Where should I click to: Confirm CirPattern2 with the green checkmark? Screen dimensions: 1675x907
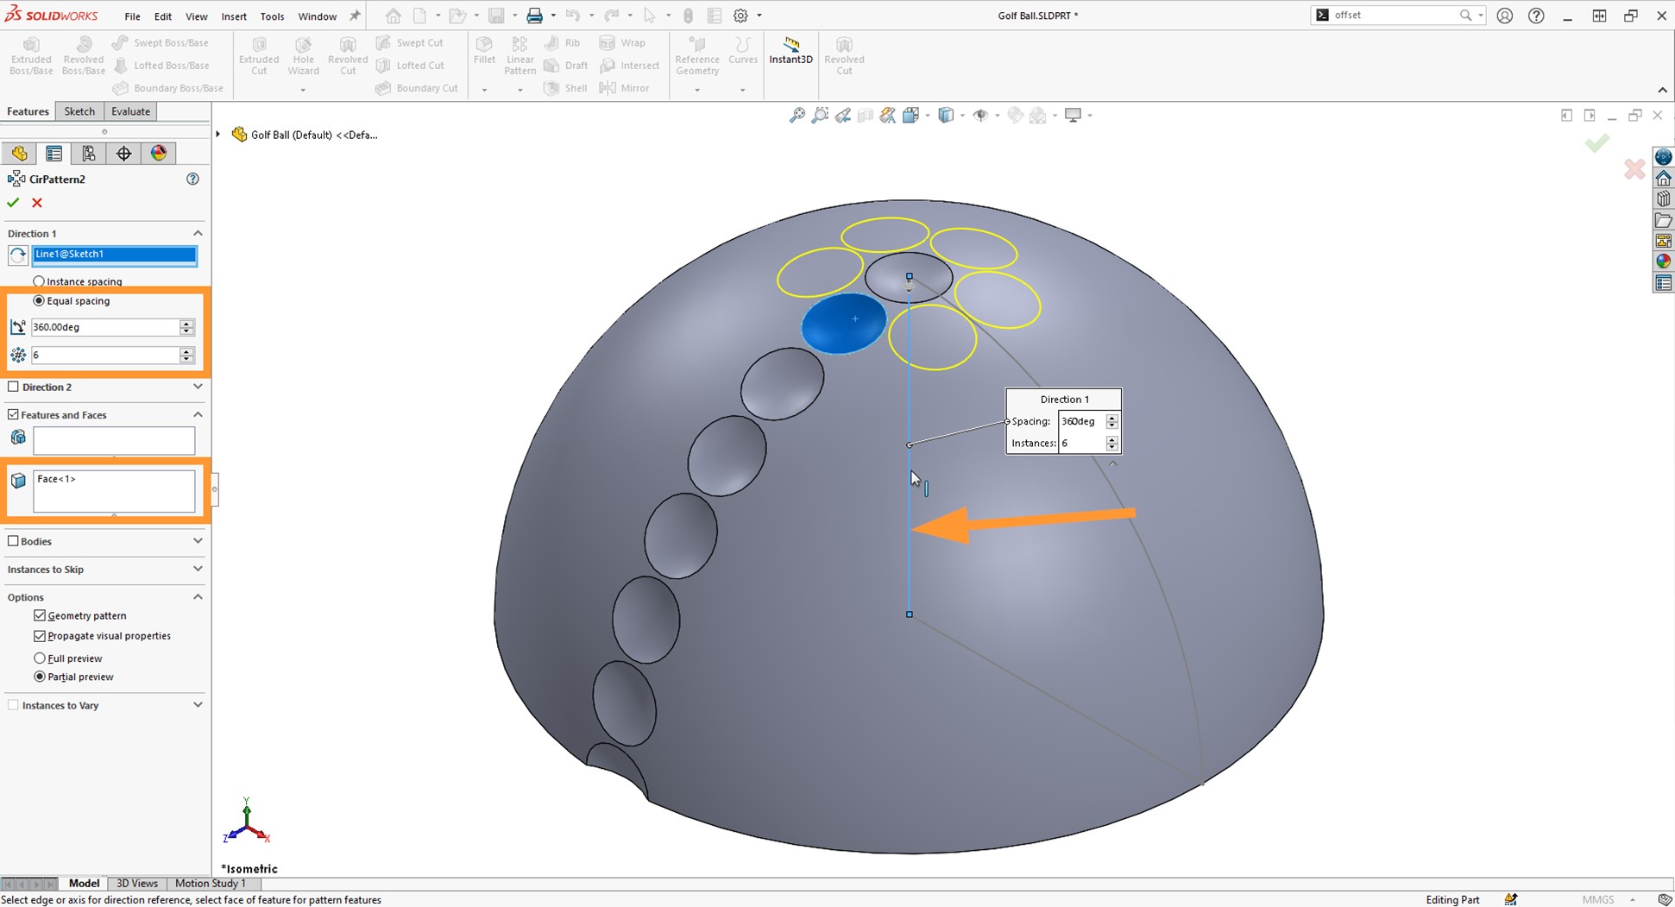coord(13,202)
